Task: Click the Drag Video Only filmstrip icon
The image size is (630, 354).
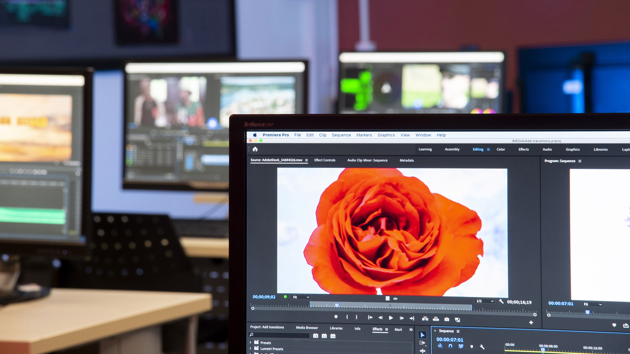Action: [x=388, y=299]
